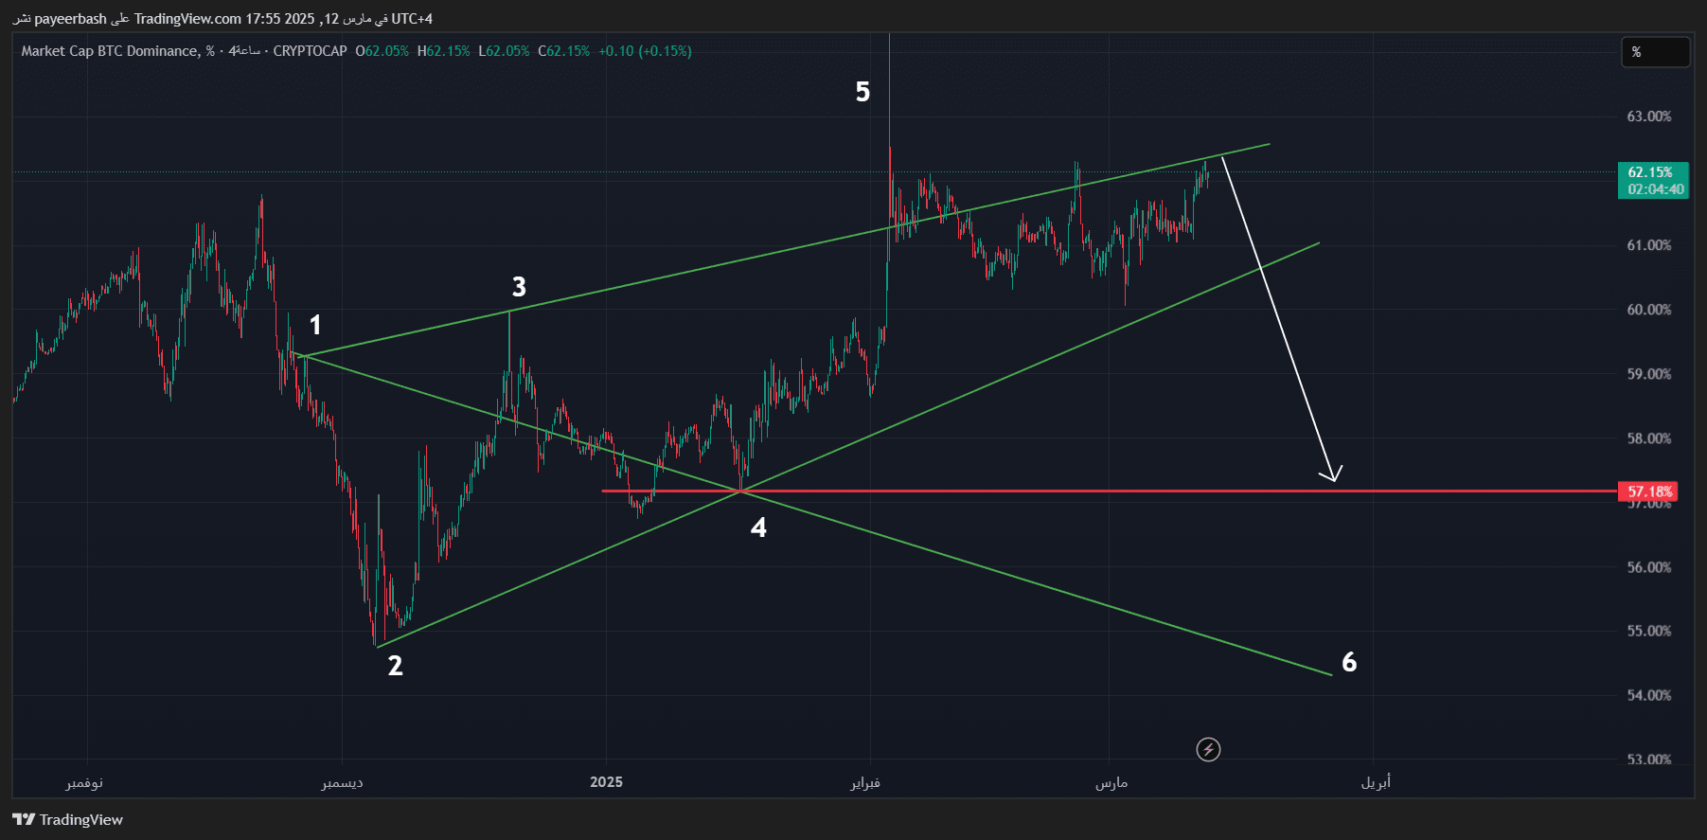Click the lightning bolt icon above the time axis
The width and height of the screenshot is (1707, 840).
(x=1208, y=750)
